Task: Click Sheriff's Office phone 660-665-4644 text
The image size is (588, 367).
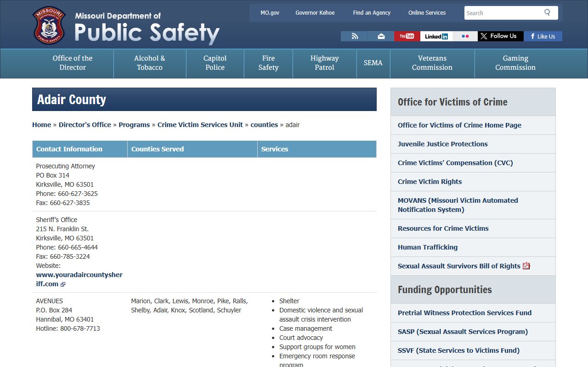Action: tap(67, 247)
